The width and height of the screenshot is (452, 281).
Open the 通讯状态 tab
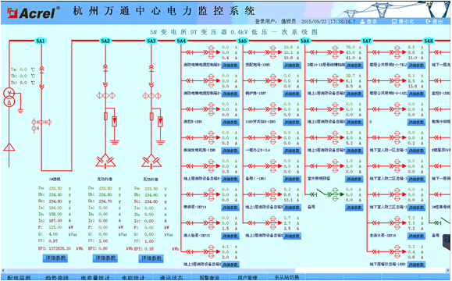point(172,278)
